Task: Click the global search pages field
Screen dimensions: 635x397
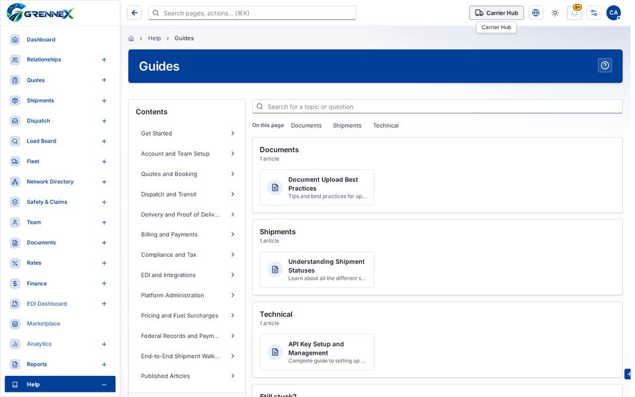Action: (x=252, y=13)
